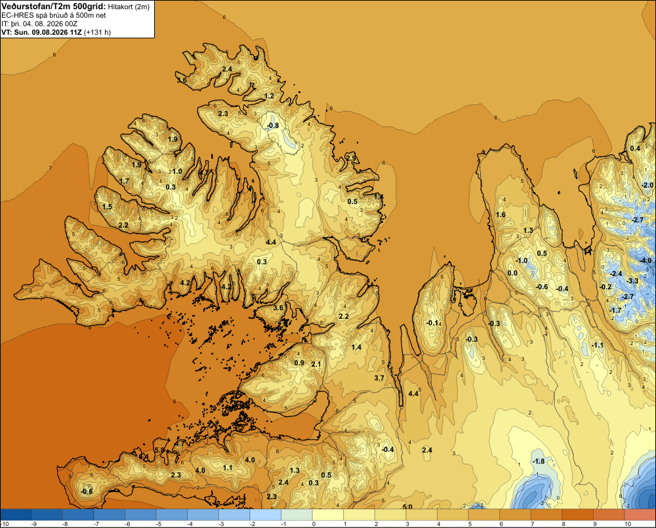Click the '1.0' value in the Westfjords
Screen dimensions: 656x528
(177, 171)
